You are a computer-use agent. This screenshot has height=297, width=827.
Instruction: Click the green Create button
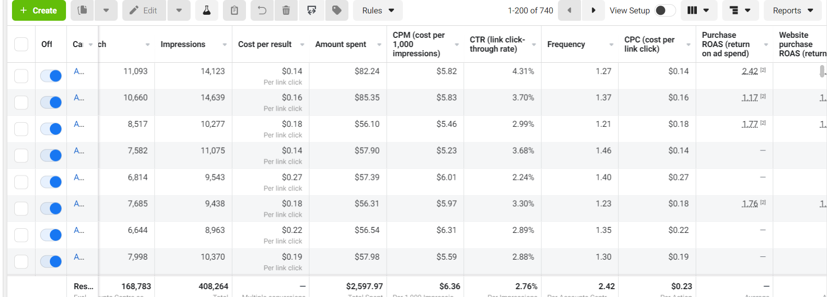pyautogui.click(x=39, y=10)
